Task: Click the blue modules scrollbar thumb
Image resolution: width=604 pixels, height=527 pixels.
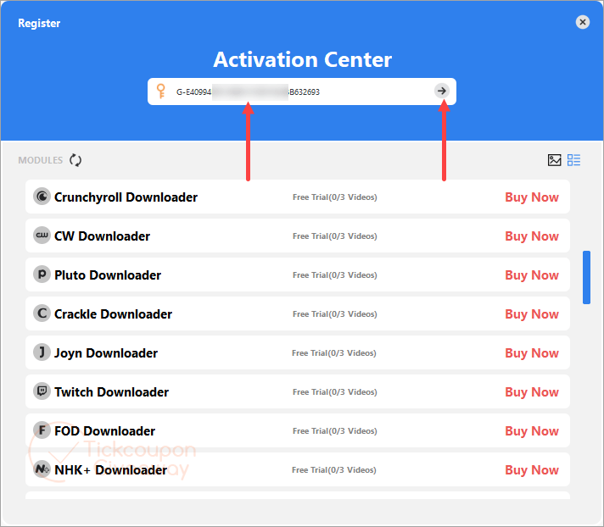Action: pos(586,277)
